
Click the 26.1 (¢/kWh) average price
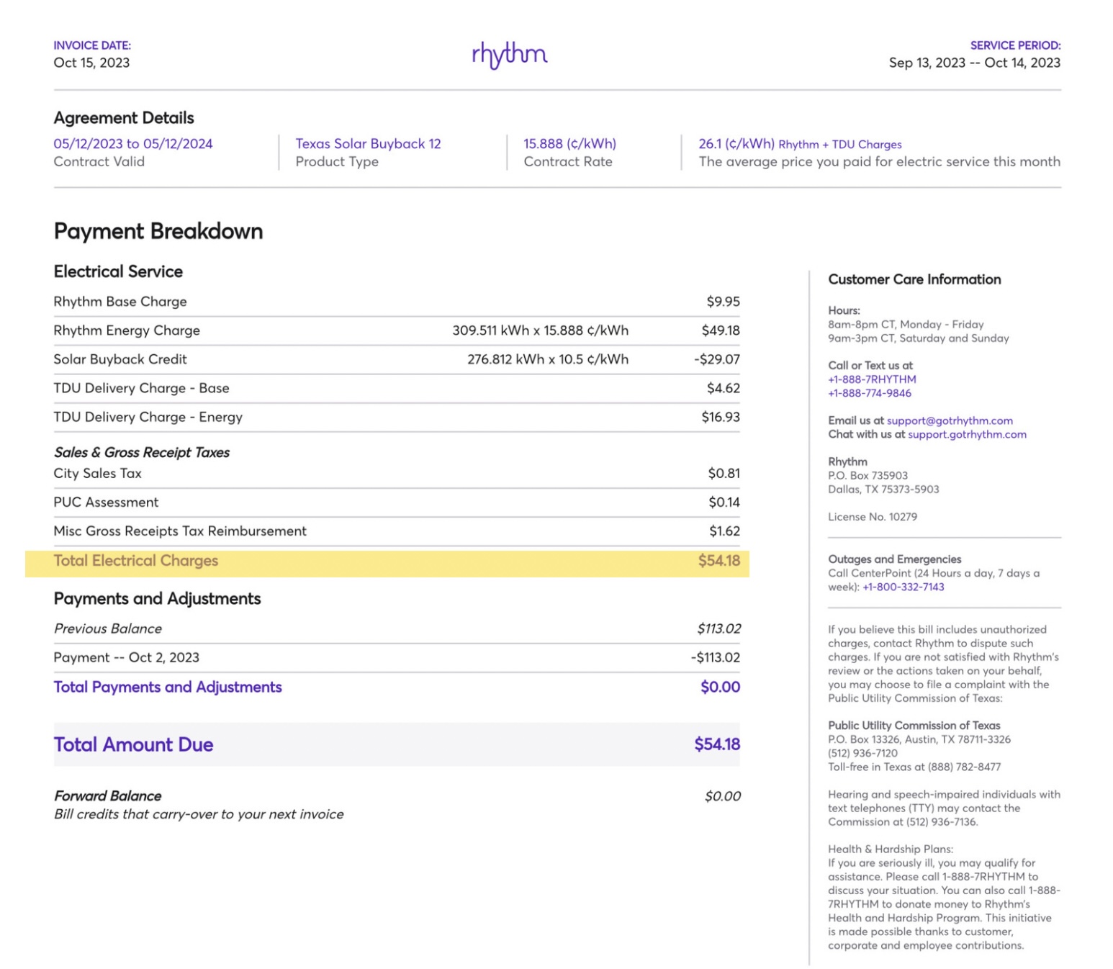(x=736, y=143)
